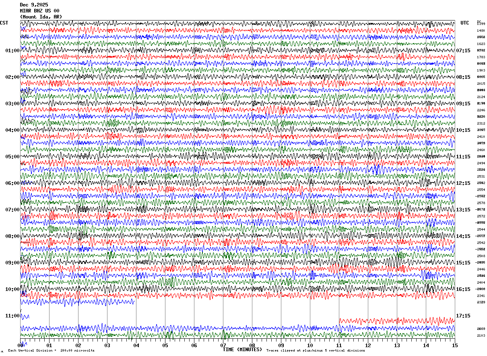The height and width of the screenshot is (356, 487).
Task: Click minute tick label "03" on time axis
Action: tap(107, 345)
